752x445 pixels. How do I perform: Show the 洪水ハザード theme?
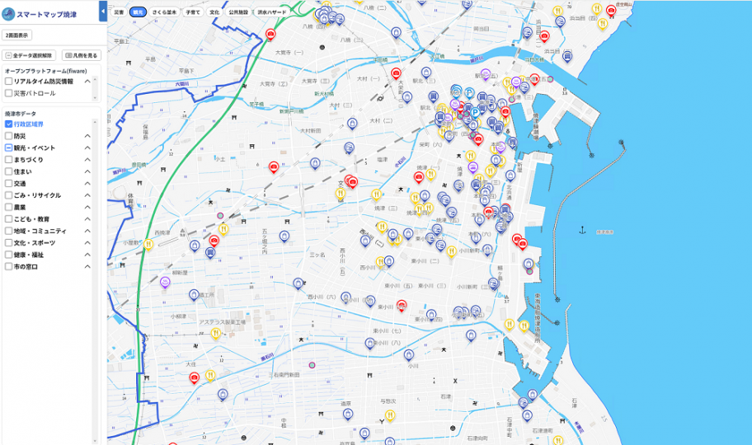point(272,12)
